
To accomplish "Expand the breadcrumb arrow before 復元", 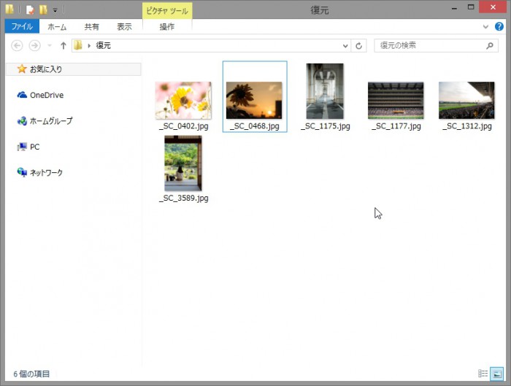I will pos(89,45).
